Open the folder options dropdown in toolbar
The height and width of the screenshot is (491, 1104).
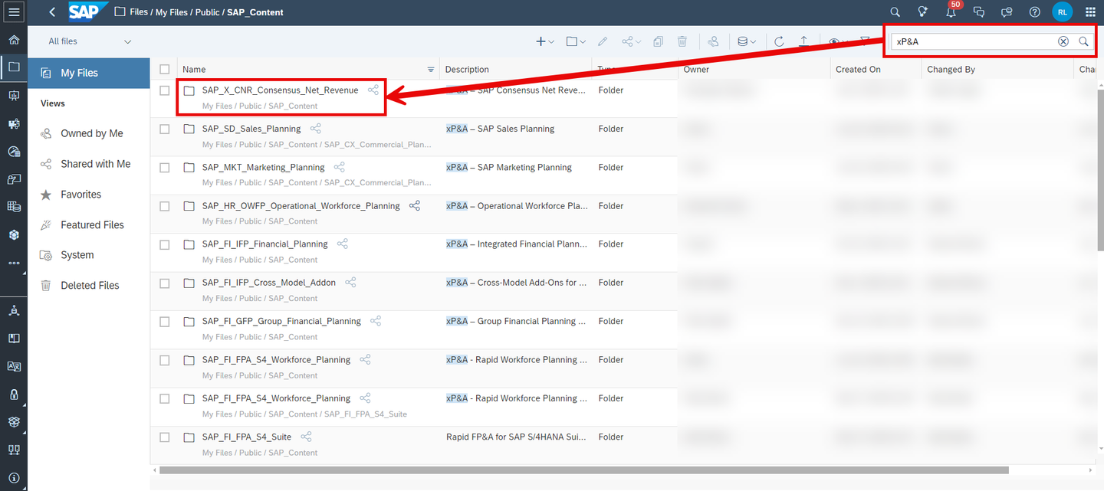(x=576, y=41)
